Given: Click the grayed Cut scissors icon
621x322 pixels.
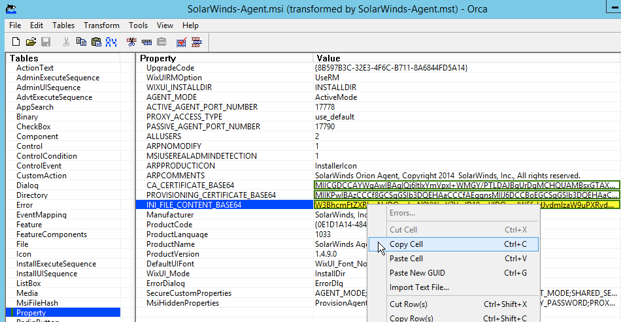Looking at the screenshot, I should click(x=66, y=42).
